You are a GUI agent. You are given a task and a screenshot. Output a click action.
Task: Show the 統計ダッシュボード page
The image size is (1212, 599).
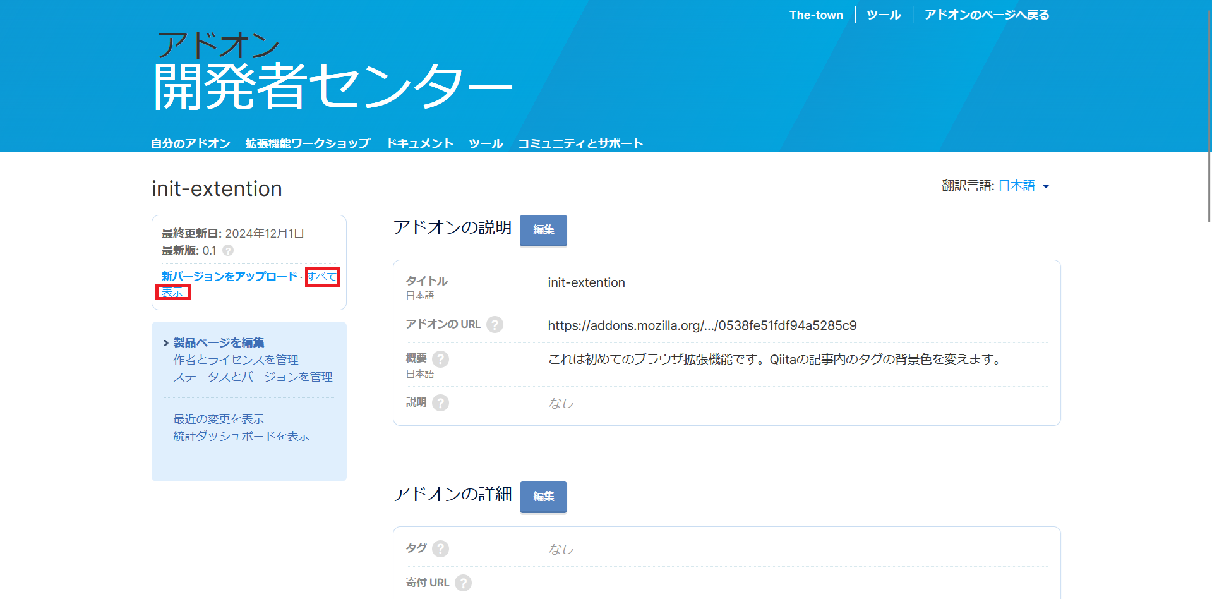click(241, 436)
